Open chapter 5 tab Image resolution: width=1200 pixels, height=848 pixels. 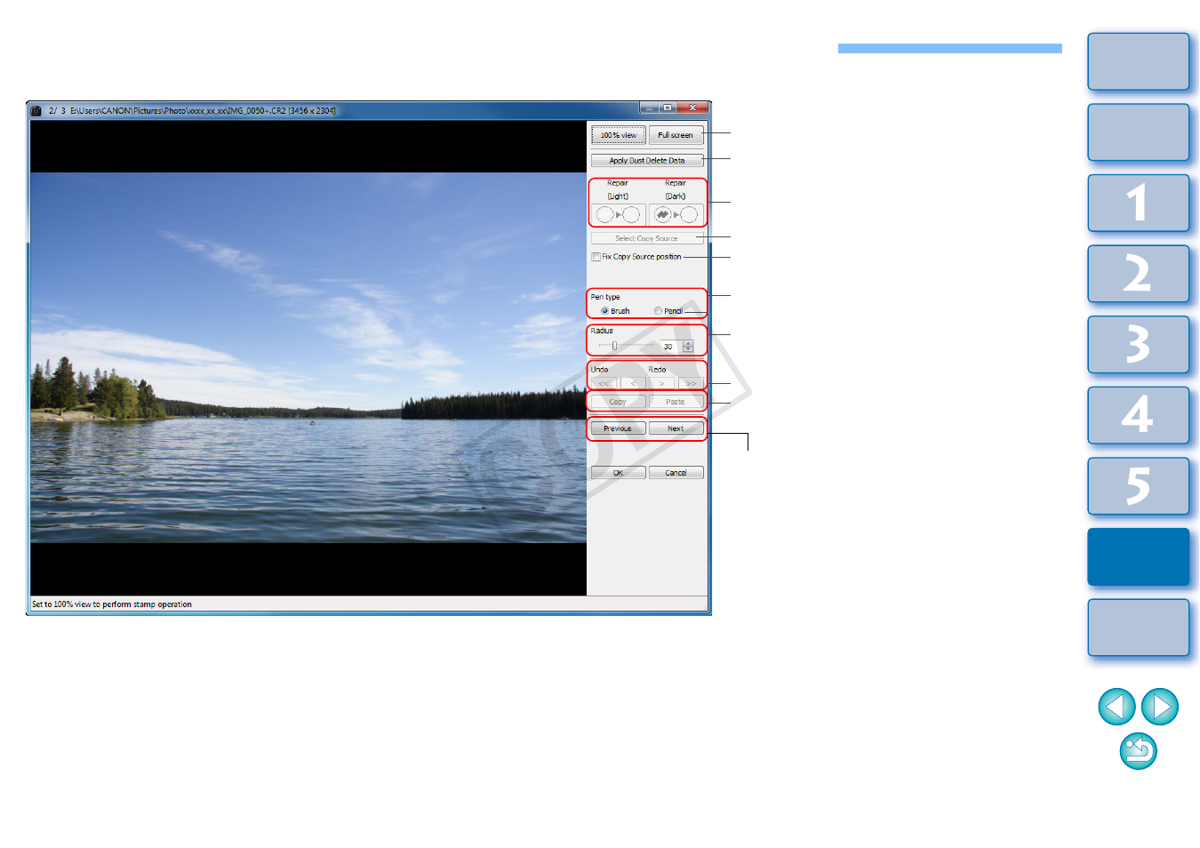pyautogui.click(x=1139, y=485)
